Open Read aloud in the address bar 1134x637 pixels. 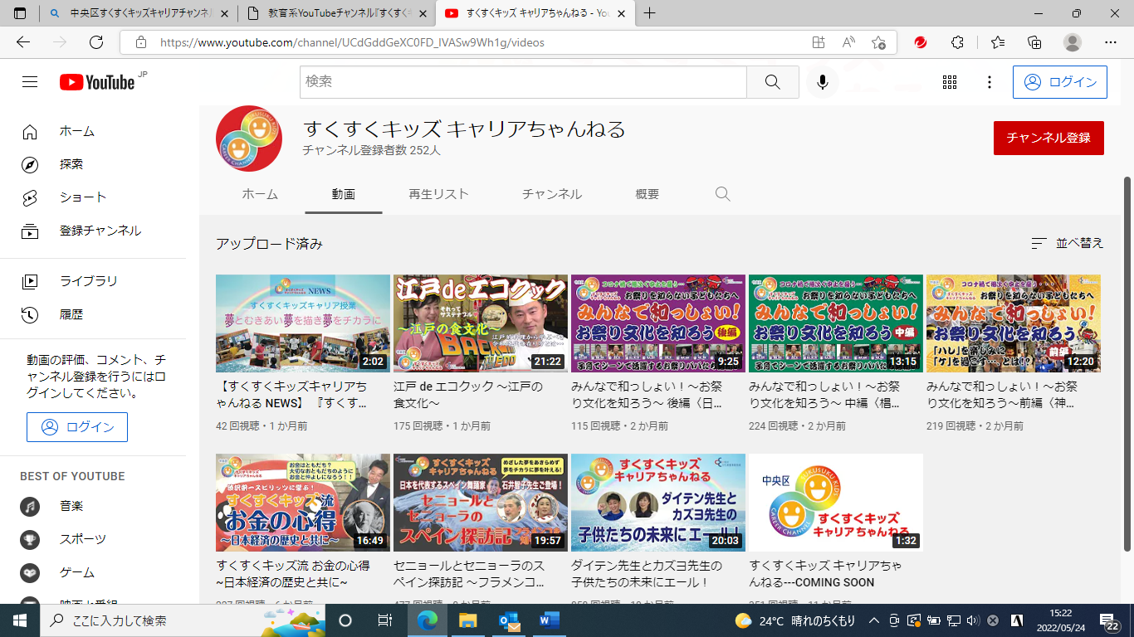[x=848, y=42]
